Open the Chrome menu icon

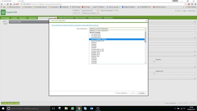click(195, 4)
